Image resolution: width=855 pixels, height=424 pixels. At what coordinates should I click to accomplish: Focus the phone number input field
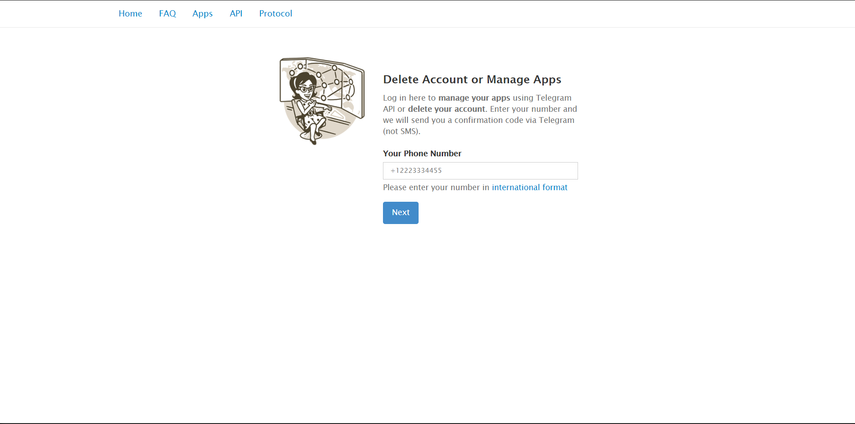click(x=480, y=171)
